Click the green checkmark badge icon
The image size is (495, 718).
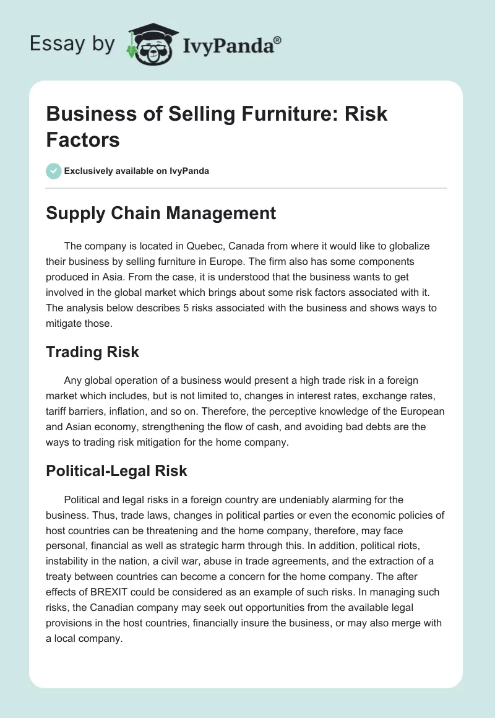(54, 171)
